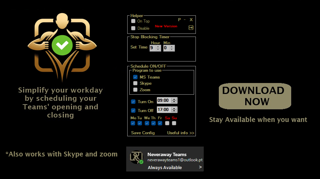Uncheck the MS Teams checkbox
The image size is (320, 179).
pyautogui.click(x=135, y=77)
